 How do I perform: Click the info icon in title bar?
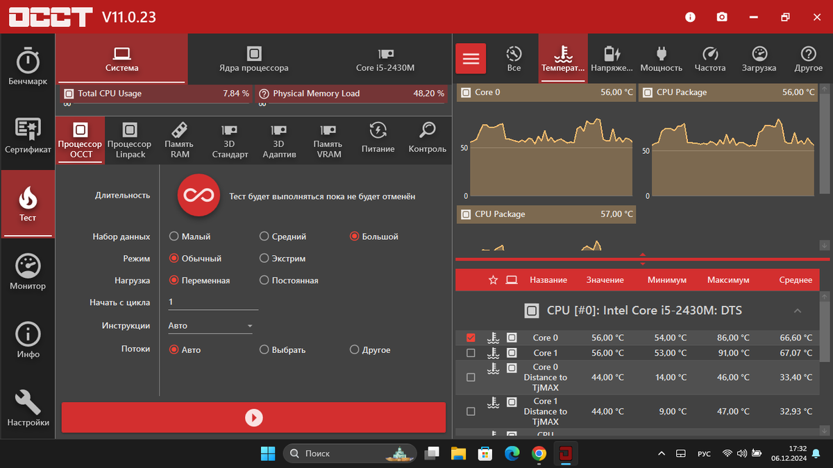[690, 17]
